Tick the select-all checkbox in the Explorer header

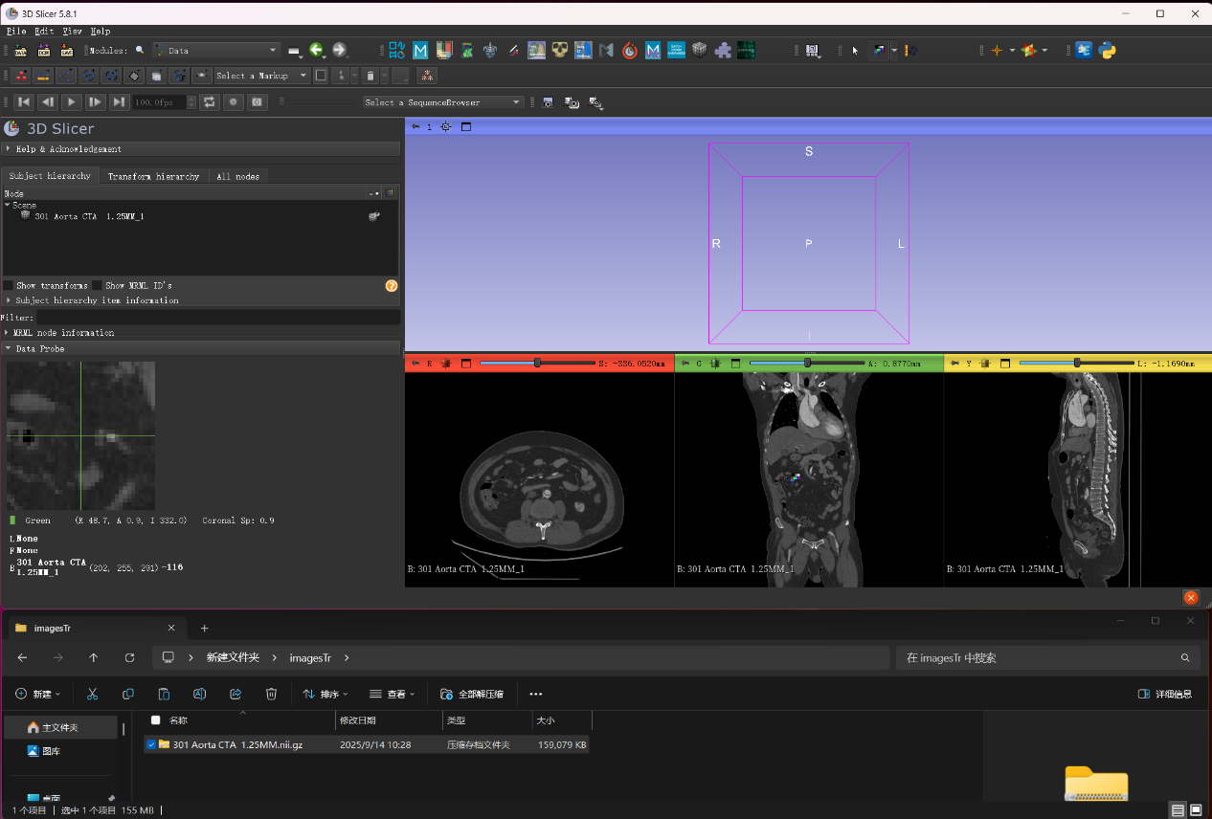click(x=155, y=720)
